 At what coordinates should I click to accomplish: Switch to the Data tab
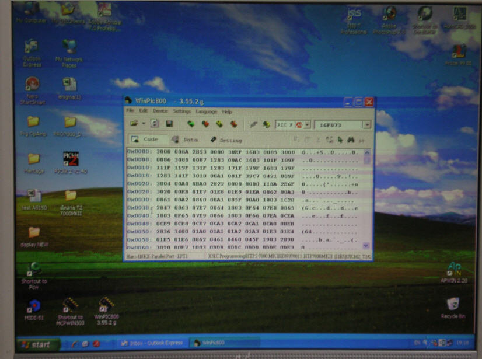(x=184, y=140)
